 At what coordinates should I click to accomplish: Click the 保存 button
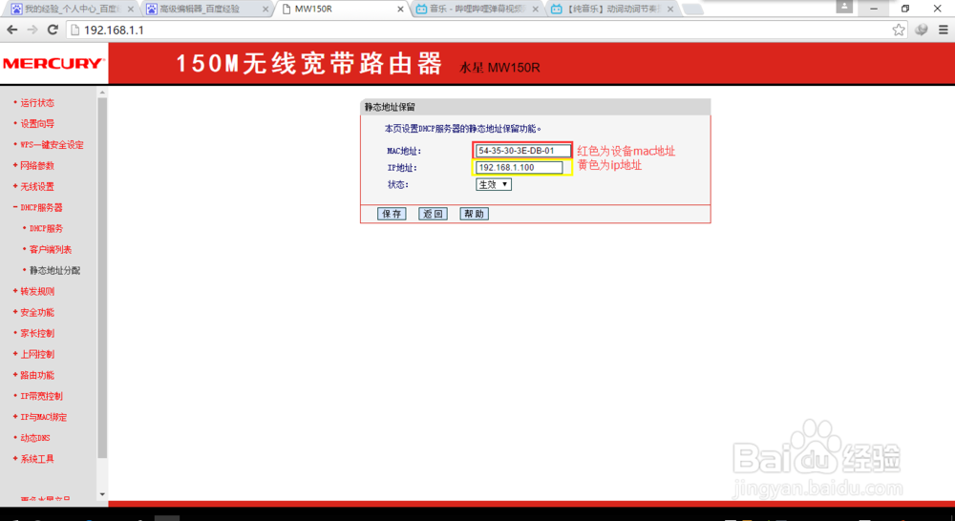392,214
